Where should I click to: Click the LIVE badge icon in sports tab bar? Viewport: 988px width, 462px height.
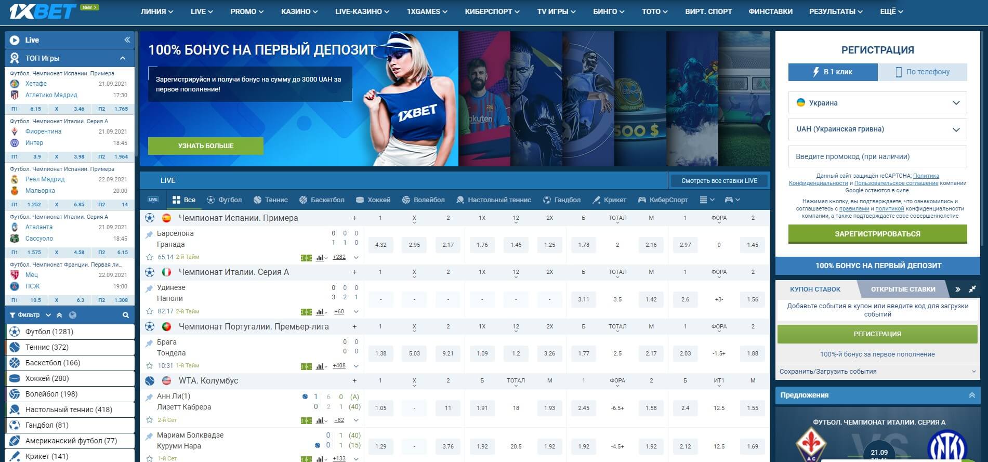coord(153,200)
